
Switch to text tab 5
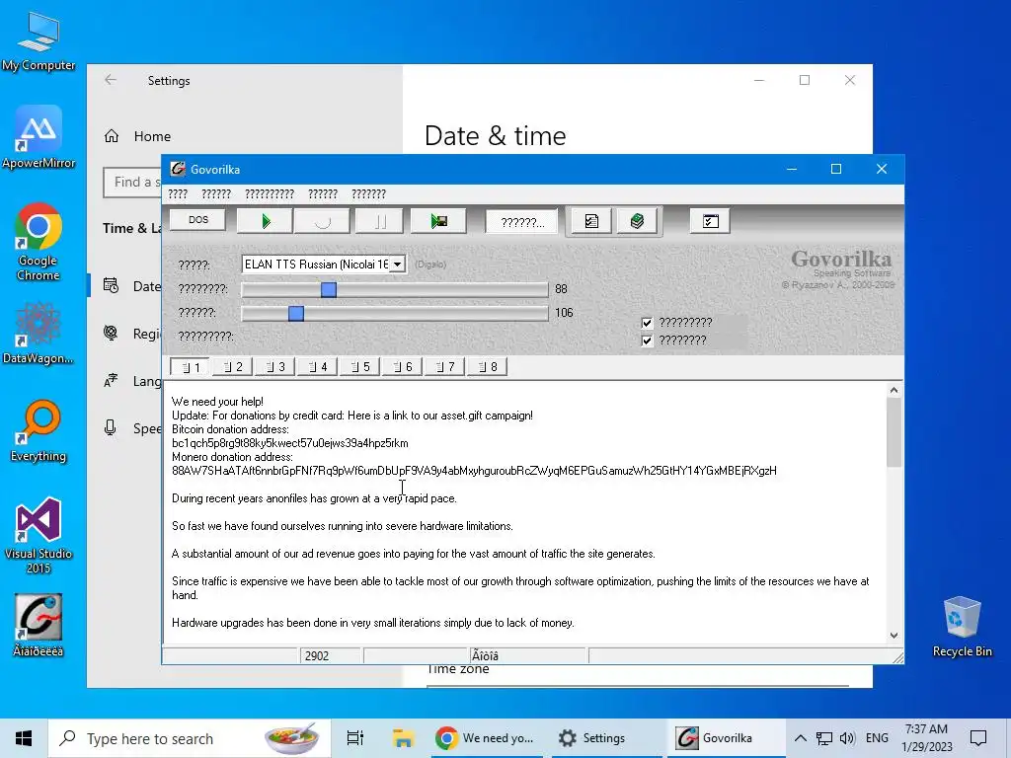[x=359, y=367]
